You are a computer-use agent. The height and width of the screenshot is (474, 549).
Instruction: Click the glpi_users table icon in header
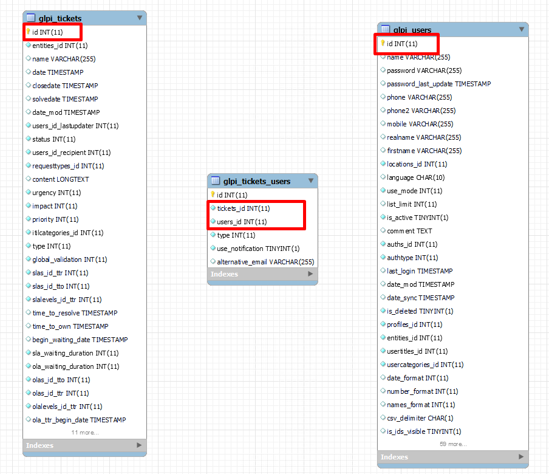[386, 29]
